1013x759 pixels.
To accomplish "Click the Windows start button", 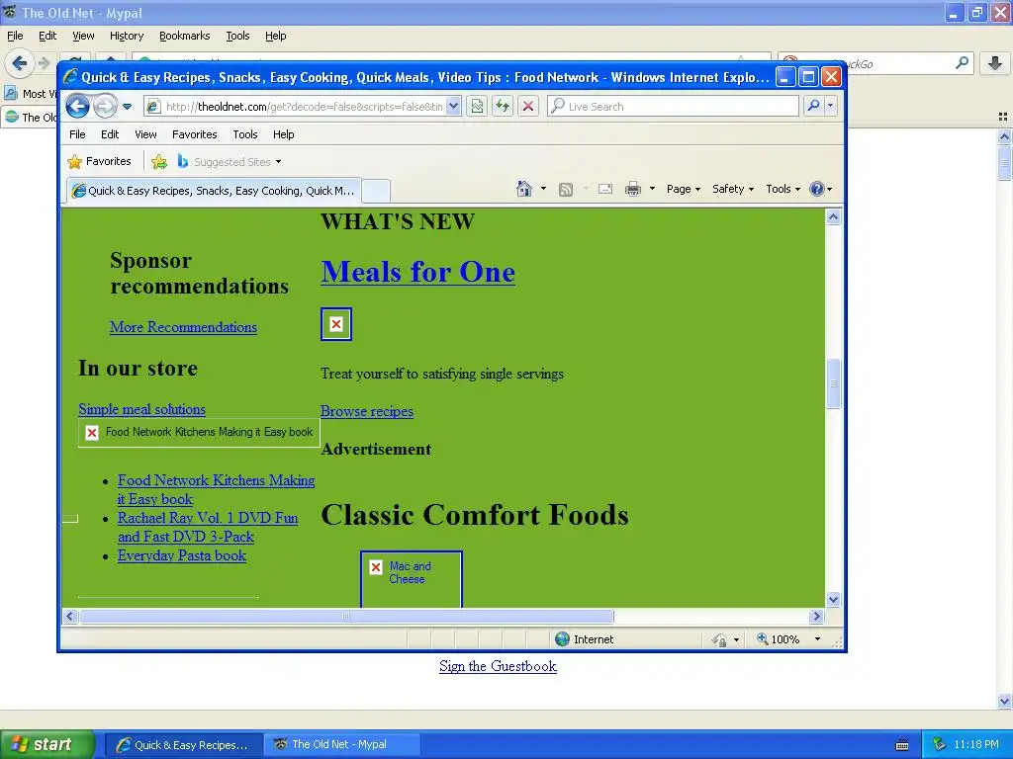I will 47,744.
